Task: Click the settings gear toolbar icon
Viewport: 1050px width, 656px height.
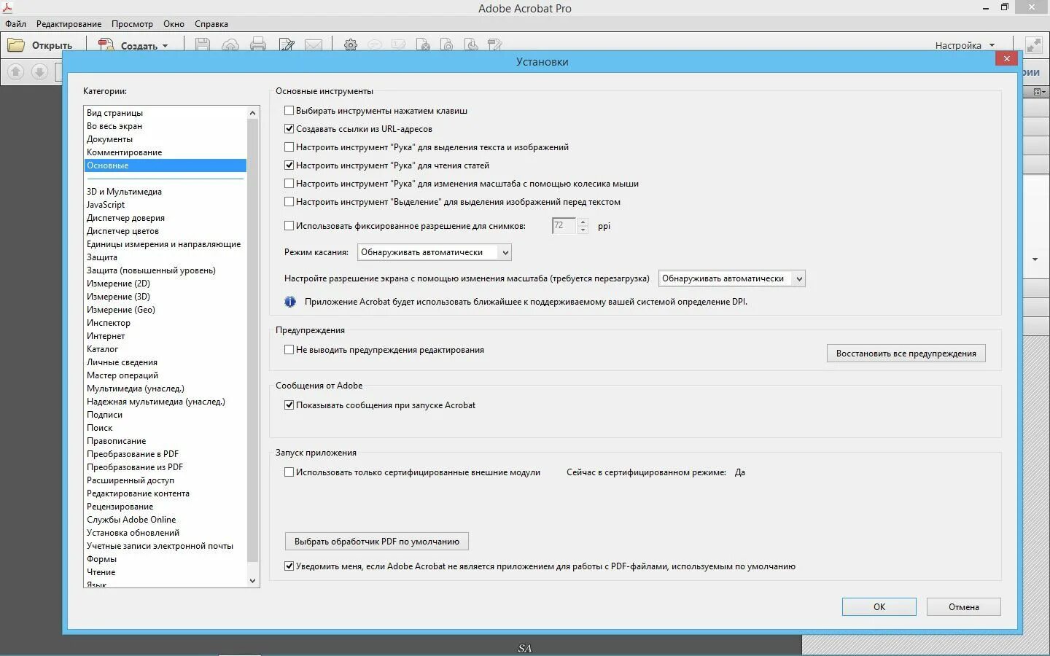Action: coord(351,44)
